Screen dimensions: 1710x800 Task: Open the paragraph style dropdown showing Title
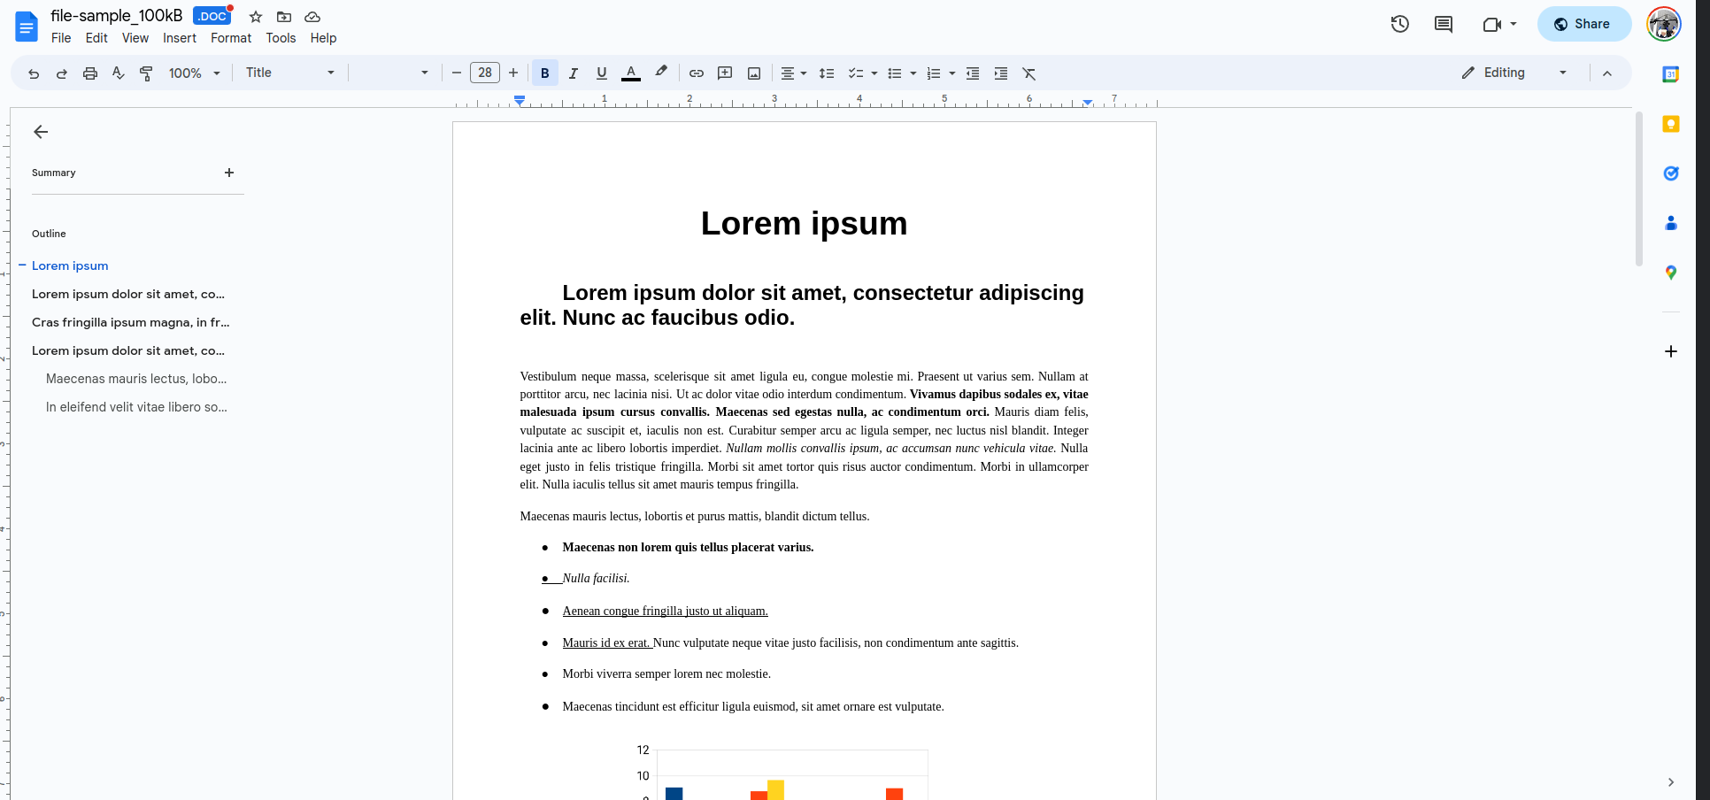click(290, 73)
